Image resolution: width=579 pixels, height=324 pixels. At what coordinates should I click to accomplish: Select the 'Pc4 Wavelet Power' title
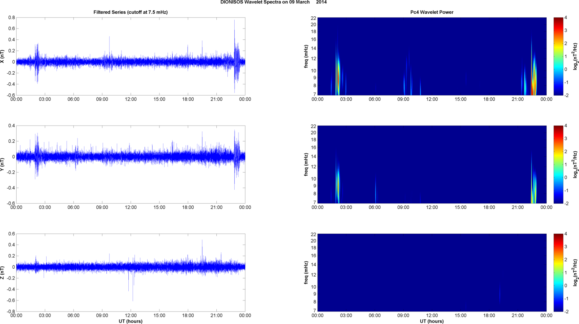pos(432,12)
